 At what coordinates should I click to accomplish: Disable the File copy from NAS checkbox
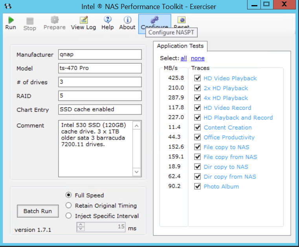(x=197, y=157)
